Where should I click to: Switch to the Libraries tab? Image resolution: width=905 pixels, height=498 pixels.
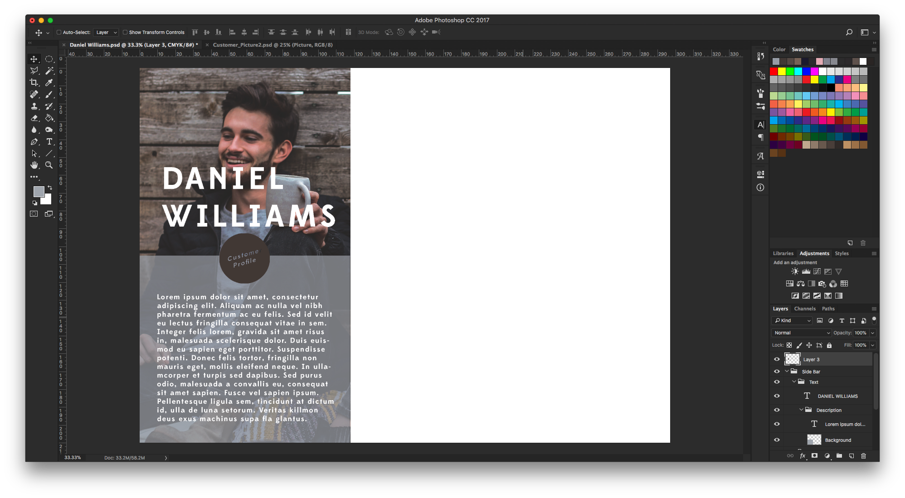click(783, 253)
